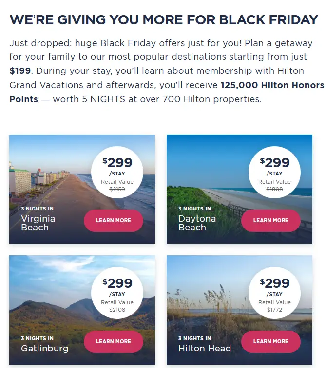The height and width of the screenshot is (368, 326).
Task: Click the Virginia Beach destination title
Action: click(x=38, y=223)
